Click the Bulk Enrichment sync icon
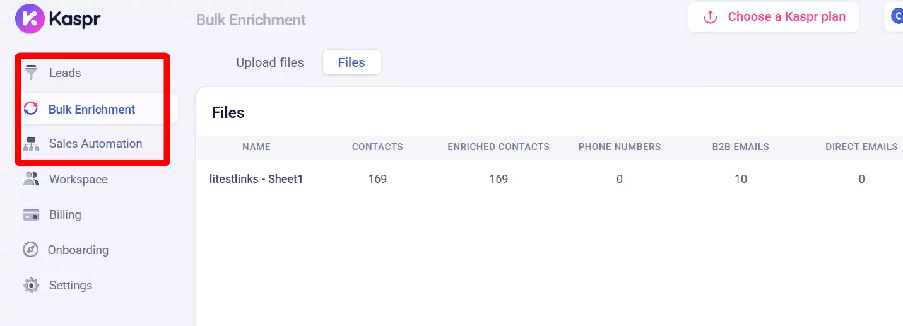Viewport: 903px width, 326px height. click(x=31, y=109)
